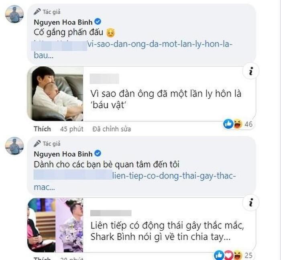This screenshot has width=281, height=260.
Task: Click Thích under the first comment
Action: [x=42, y=129]
